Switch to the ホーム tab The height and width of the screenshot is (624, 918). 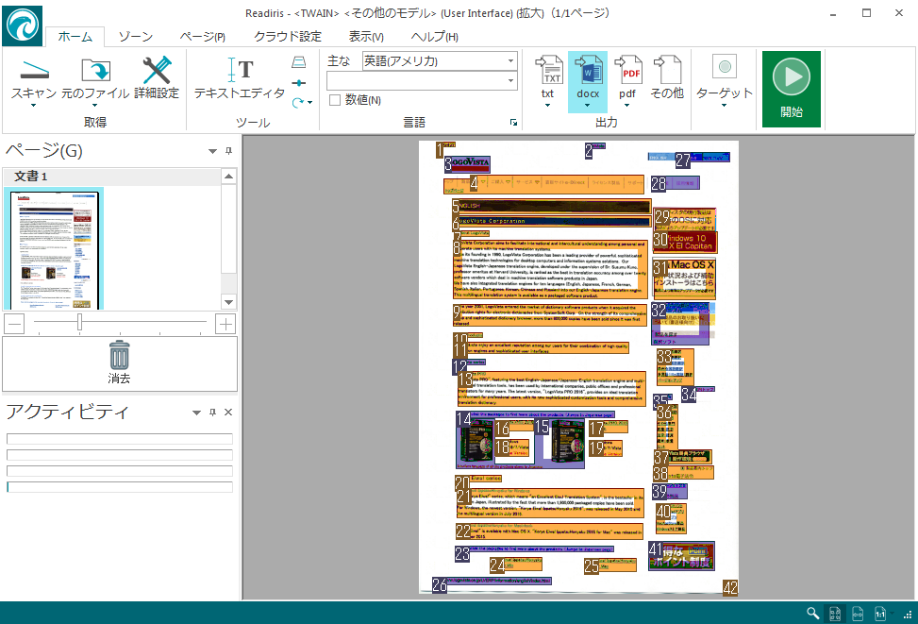pyautogui.click(x=75, y=36)
